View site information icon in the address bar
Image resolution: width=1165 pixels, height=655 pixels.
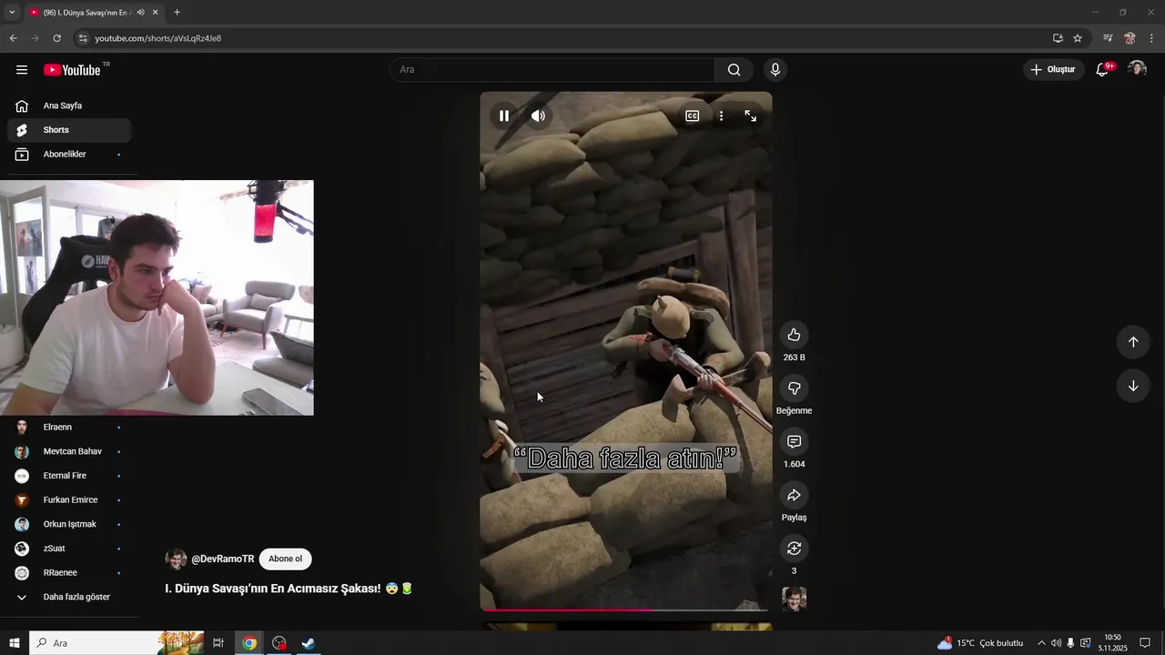pyautogui.click(x=83, y=38)
